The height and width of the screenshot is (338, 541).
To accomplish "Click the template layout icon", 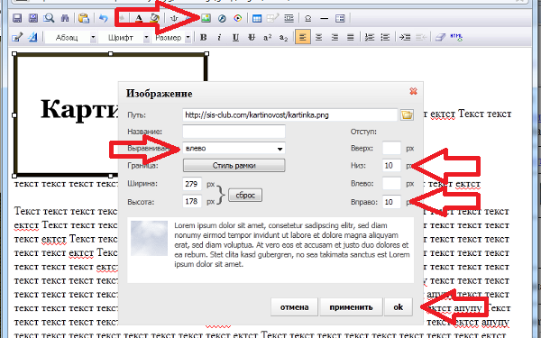I will tap(340, 18).
